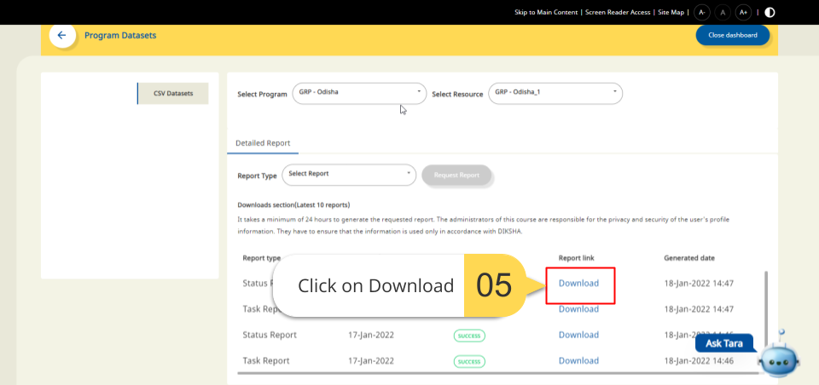The height and width of the screenshot is (385, 819).
Task: Click Download in the highlighted first row
Action: pos(578,284)
